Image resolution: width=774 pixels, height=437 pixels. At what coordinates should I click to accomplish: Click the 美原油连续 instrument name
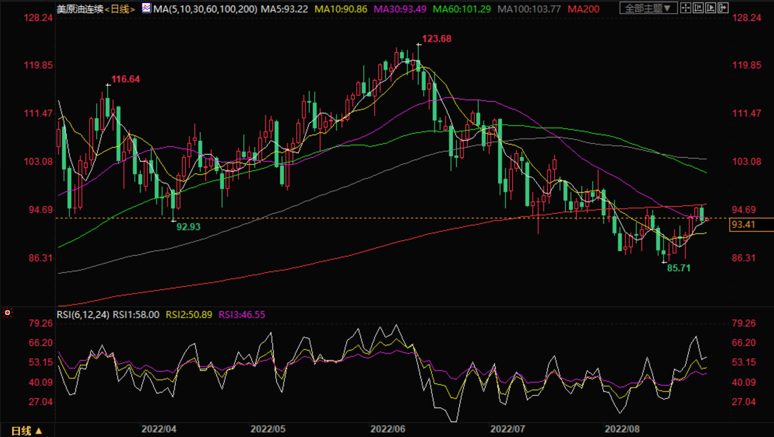pyautogui.click(x=80, y=9)
